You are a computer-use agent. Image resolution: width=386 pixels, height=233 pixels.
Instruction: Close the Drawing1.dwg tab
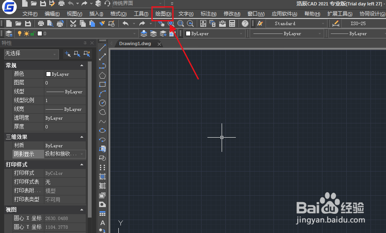click(x=159, y=44)
